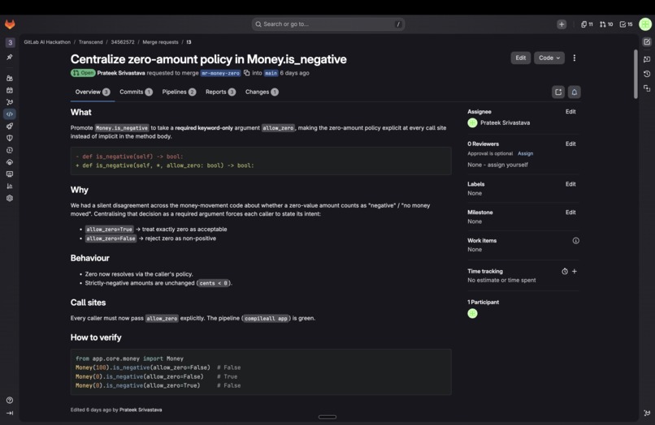655x425 pixels.
Task: Open the vertical ellipsis actions menu
Action: point(574,58)
